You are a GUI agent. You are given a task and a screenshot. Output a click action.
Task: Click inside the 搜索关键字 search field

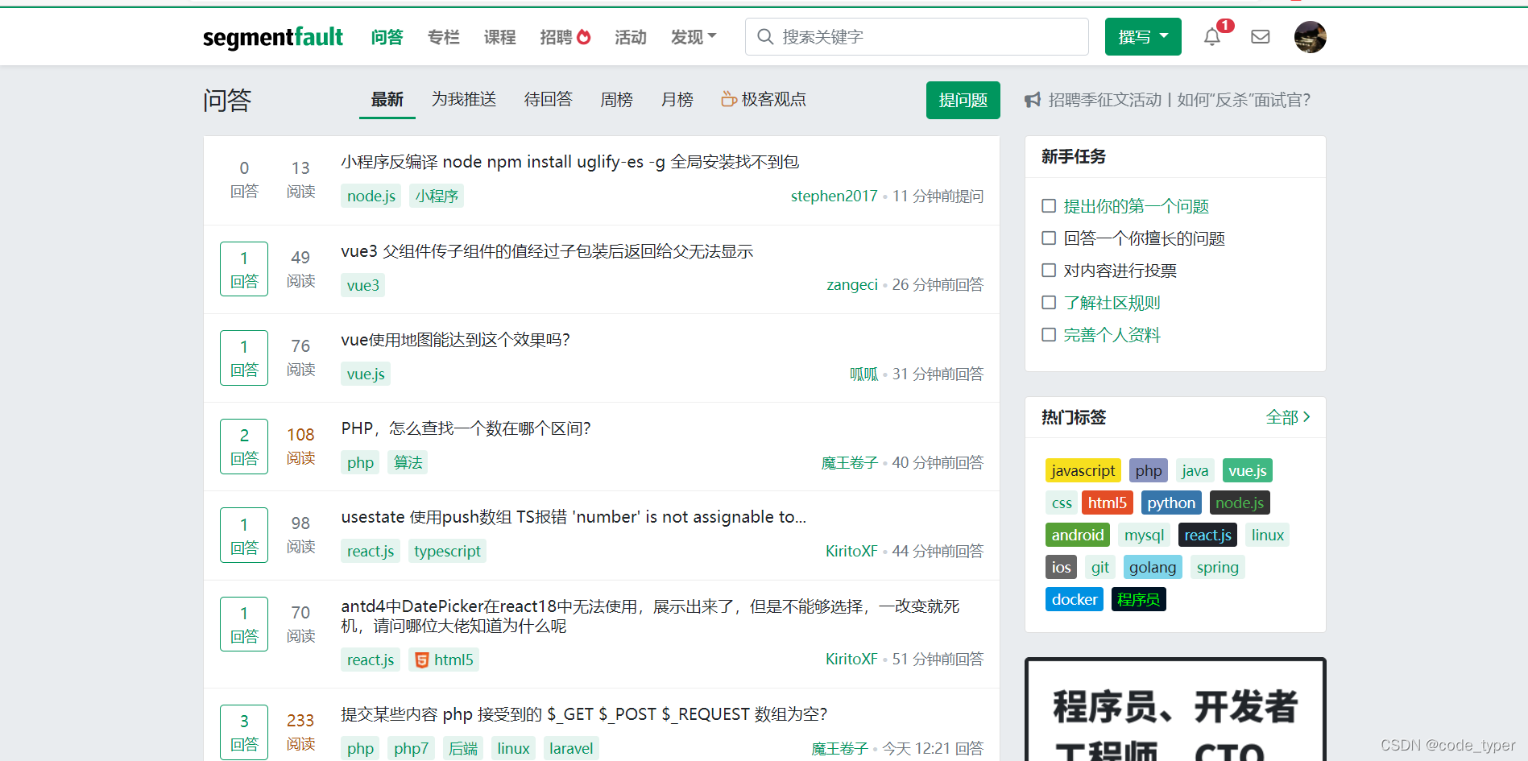pos(886,36)
